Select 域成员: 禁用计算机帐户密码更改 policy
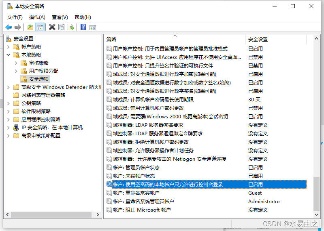The image size is (324, 231). (206, 108)
